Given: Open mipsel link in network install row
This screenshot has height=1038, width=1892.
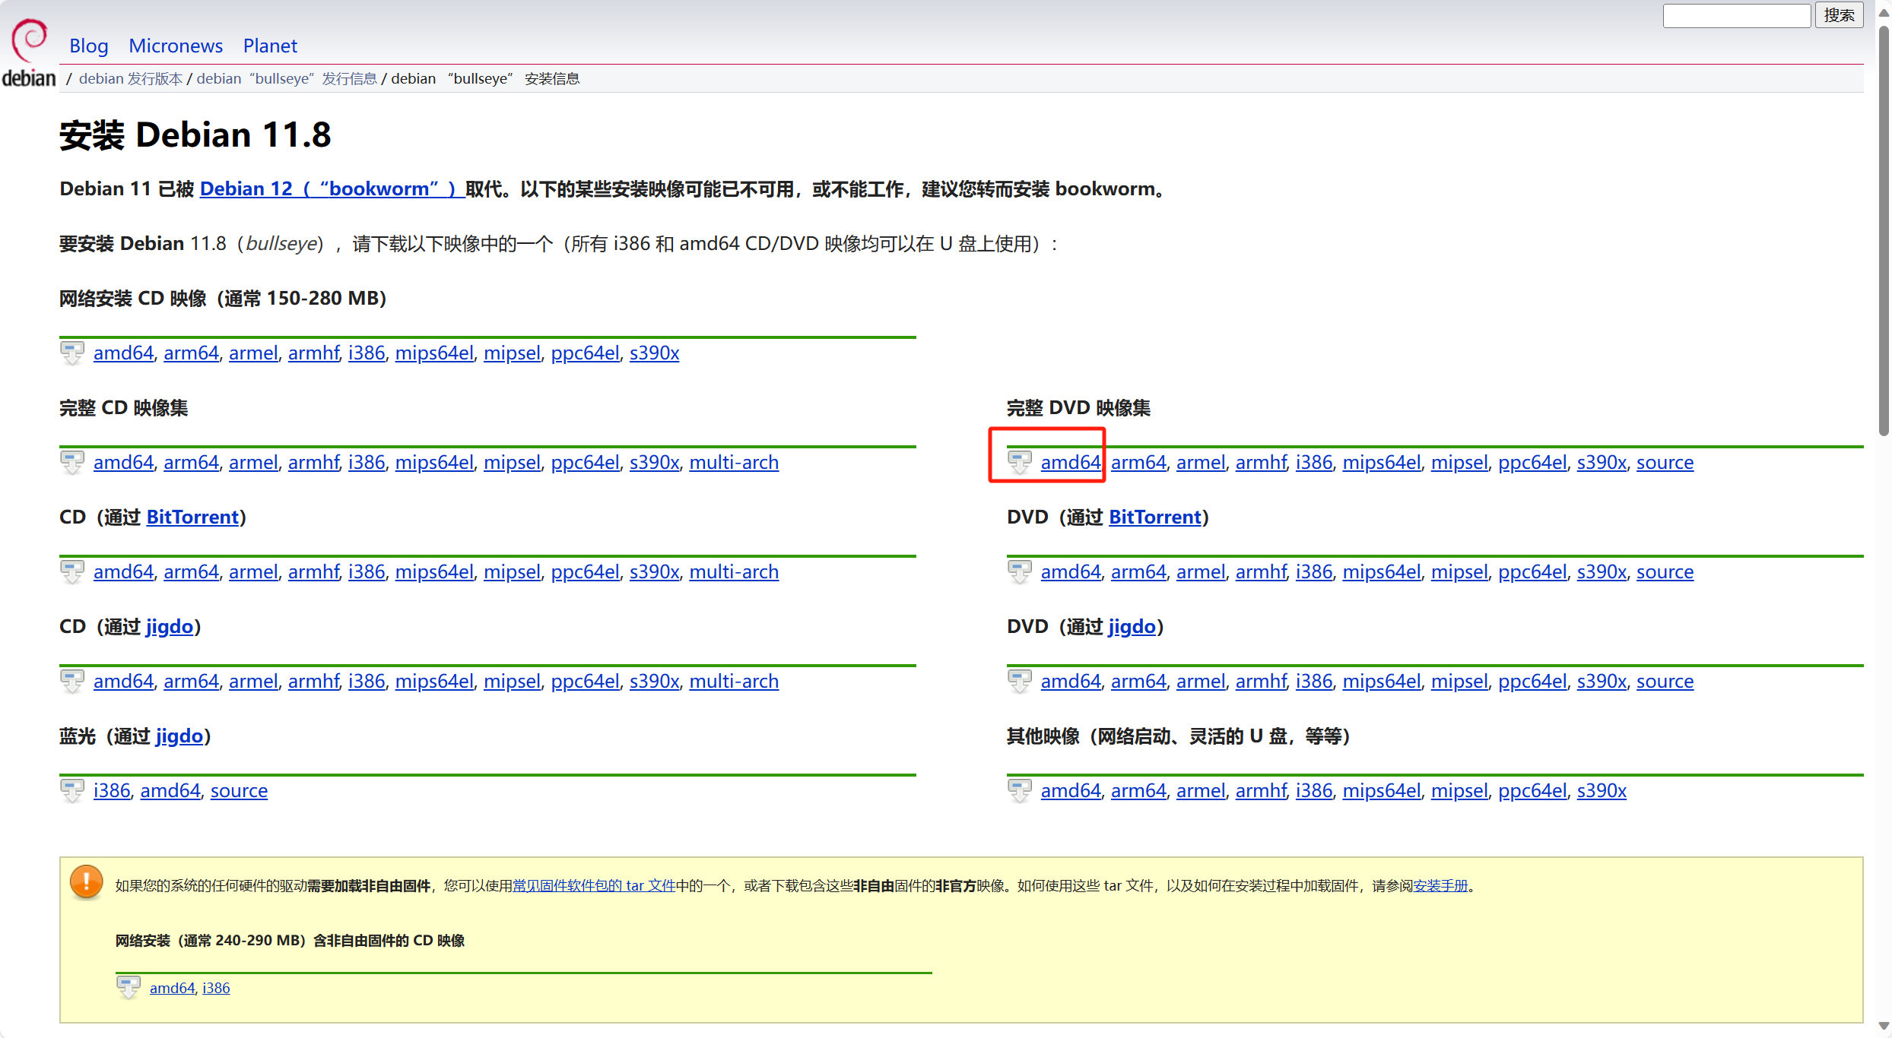Looking at the screenshot, I should [x=512, y=353].
